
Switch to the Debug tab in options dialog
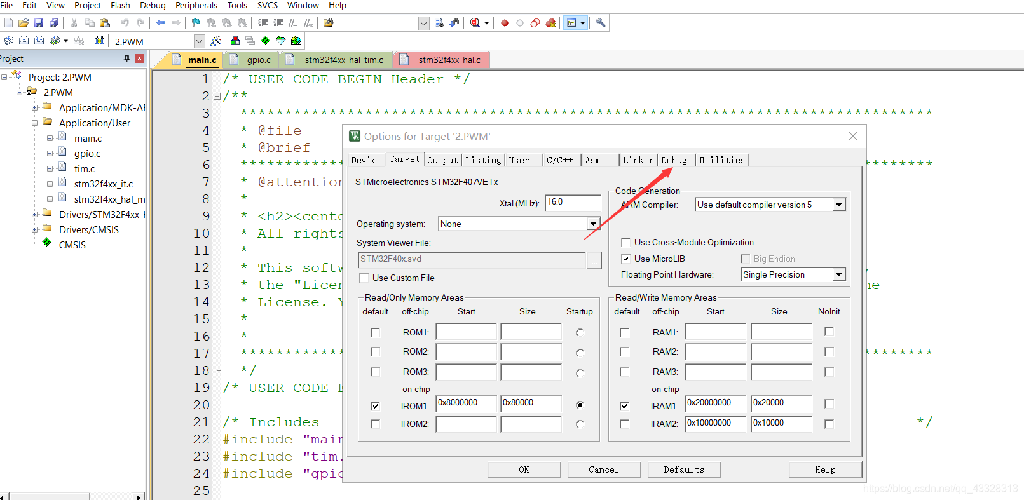(674, 160)
